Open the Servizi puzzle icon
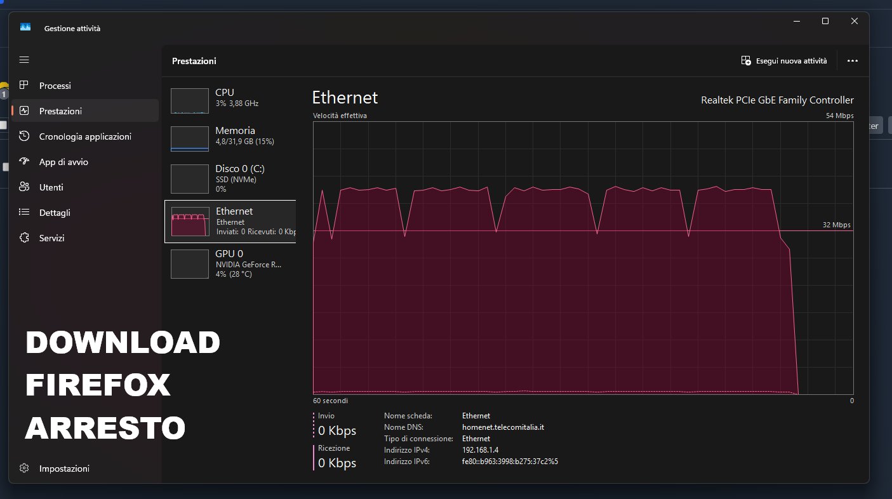 (24, 238)
